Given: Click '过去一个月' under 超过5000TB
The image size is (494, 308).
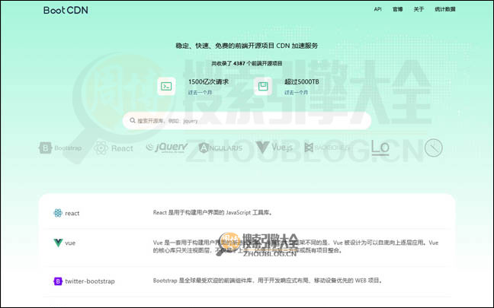Looking at the screenshot, I should pyautogui.click(x=296, y=93).
